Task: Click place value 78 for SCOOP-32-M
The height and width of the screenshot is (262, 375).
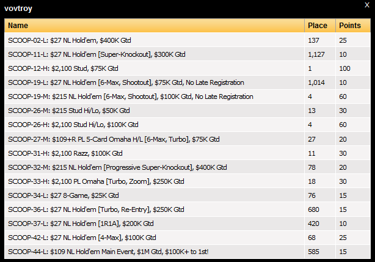Action: [311, 167]
